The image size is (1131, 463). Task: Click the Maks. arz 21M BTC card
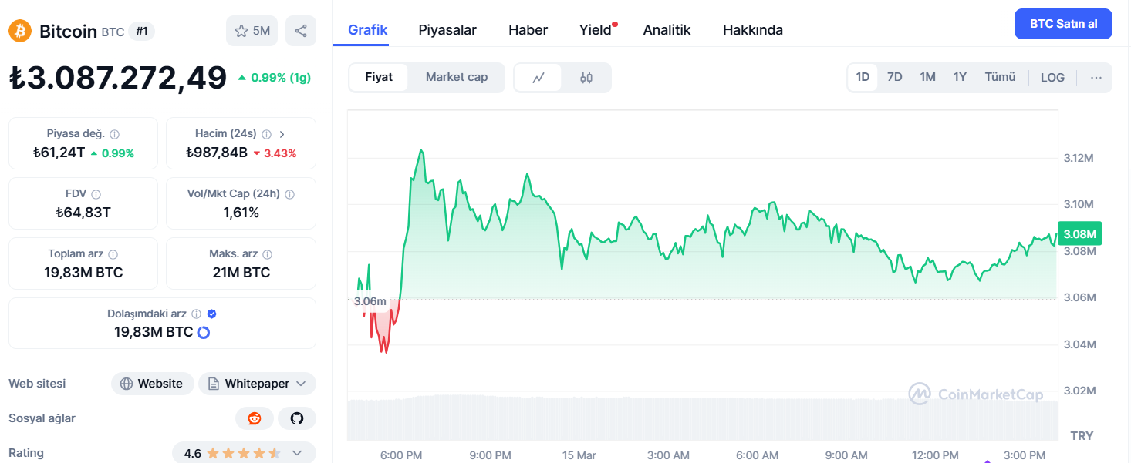pyautogui.click(x=241, y=263)
